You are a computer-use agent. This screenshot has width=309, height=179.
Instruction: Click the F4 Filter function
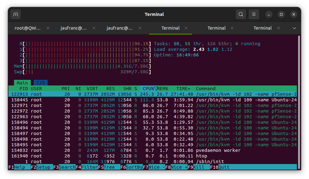[87, 167]
